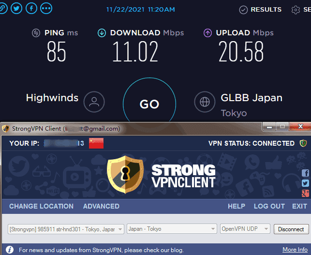This screenshot has height=255, width=311.
Task: Click the StrongVPN gold shield logo
Action: tap(125, 175)
